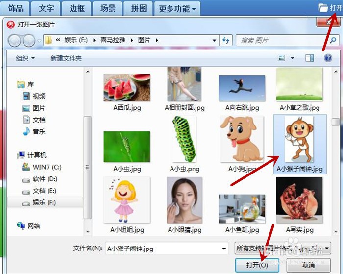Viewport: 343px width, 274px height.
Task: Click 打开 folder button in main toolbar
Action: click(x=330, y=8)
